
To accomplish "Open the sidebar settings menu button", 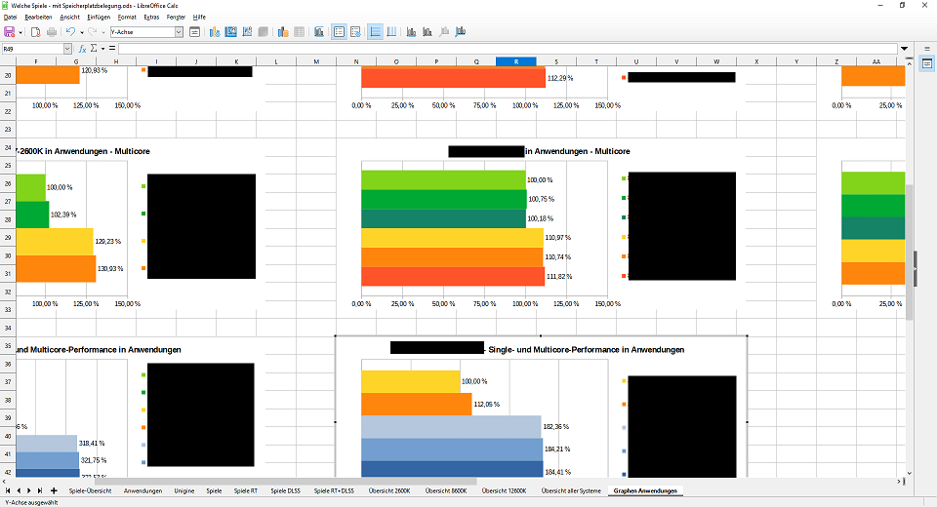I will [x=927, y=49].
